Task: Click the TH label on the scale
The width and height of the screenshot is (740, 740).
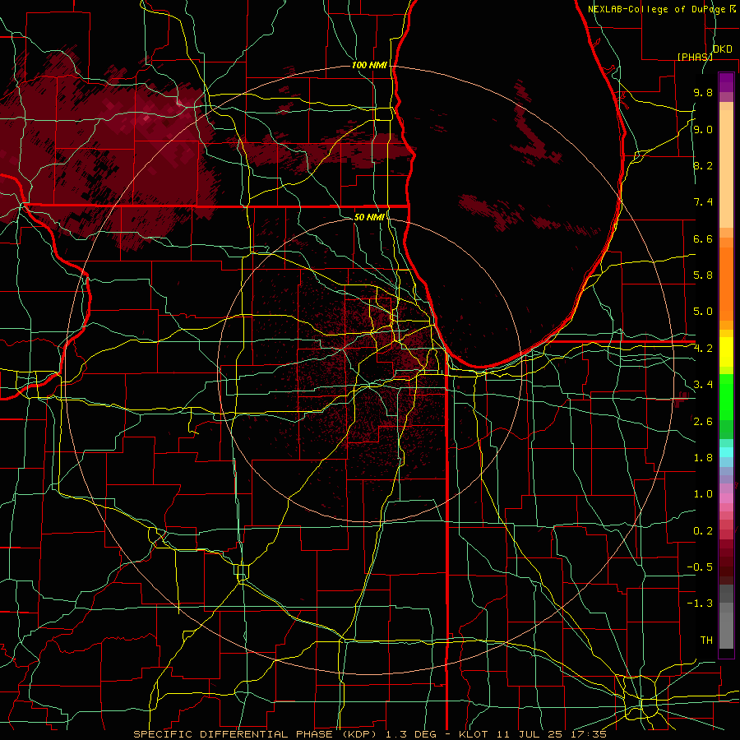Action: coord(706,641)
